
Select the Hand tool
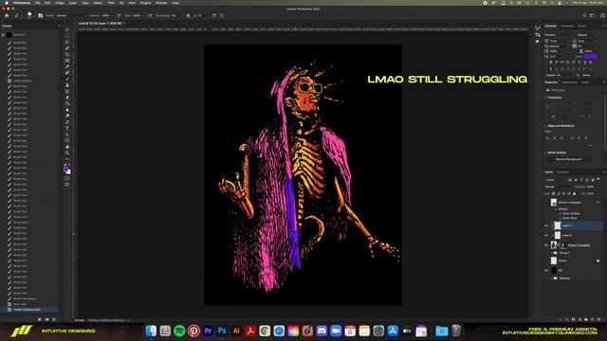point(67,147)
